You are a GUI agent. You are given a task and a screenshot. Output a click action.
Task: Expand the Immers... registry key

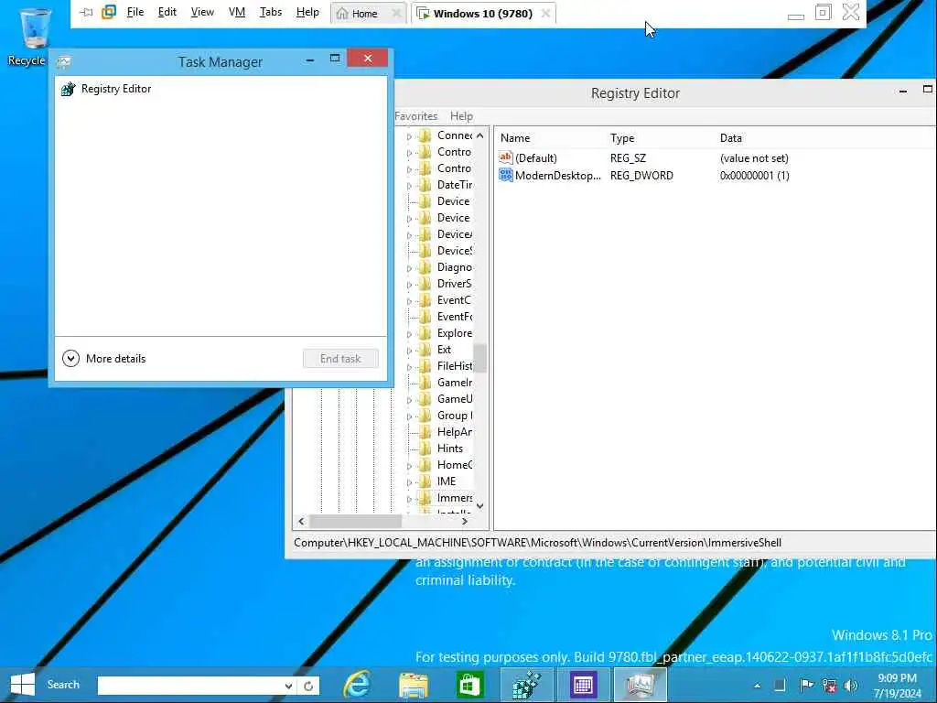(409, 499)
